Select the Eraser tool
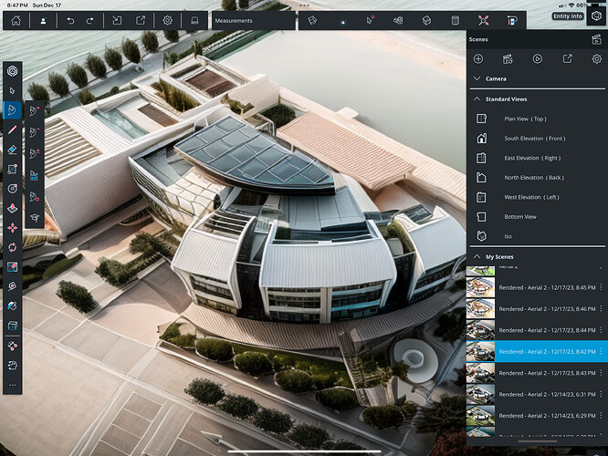Viewport: 608px width, 456px height. point(13,149)
